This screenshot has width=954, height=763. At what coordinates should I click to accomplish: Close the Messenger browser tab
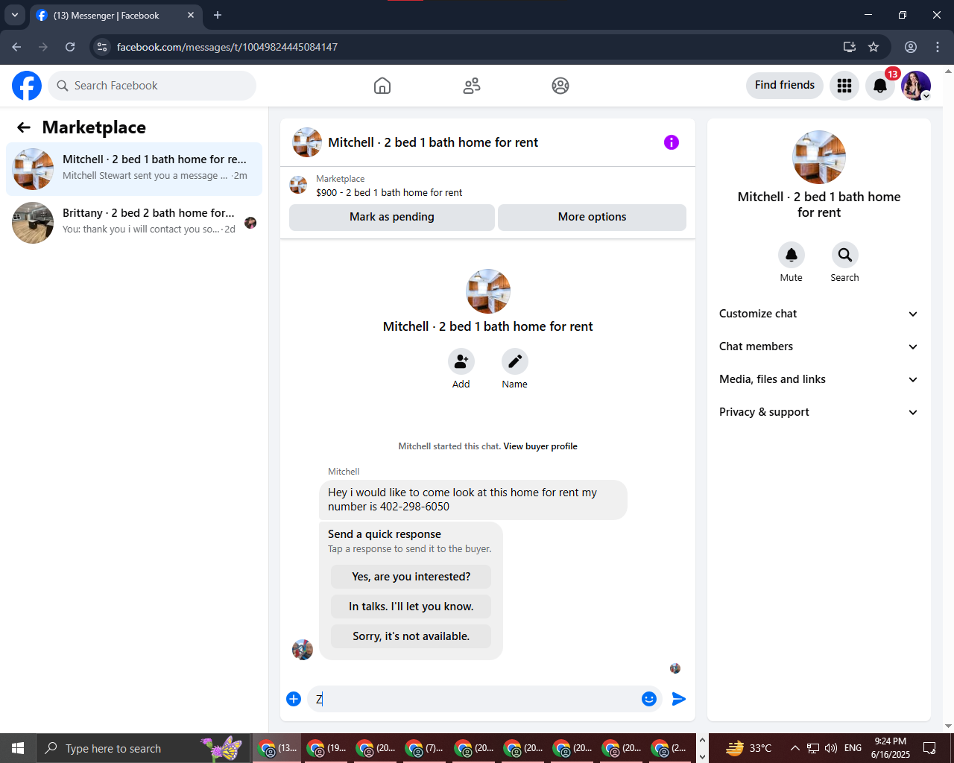(x=191, y=15)
